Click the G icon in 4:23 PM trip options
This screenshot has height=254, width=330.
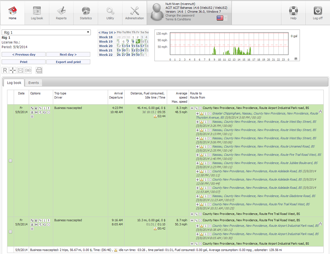pos(44,112)
